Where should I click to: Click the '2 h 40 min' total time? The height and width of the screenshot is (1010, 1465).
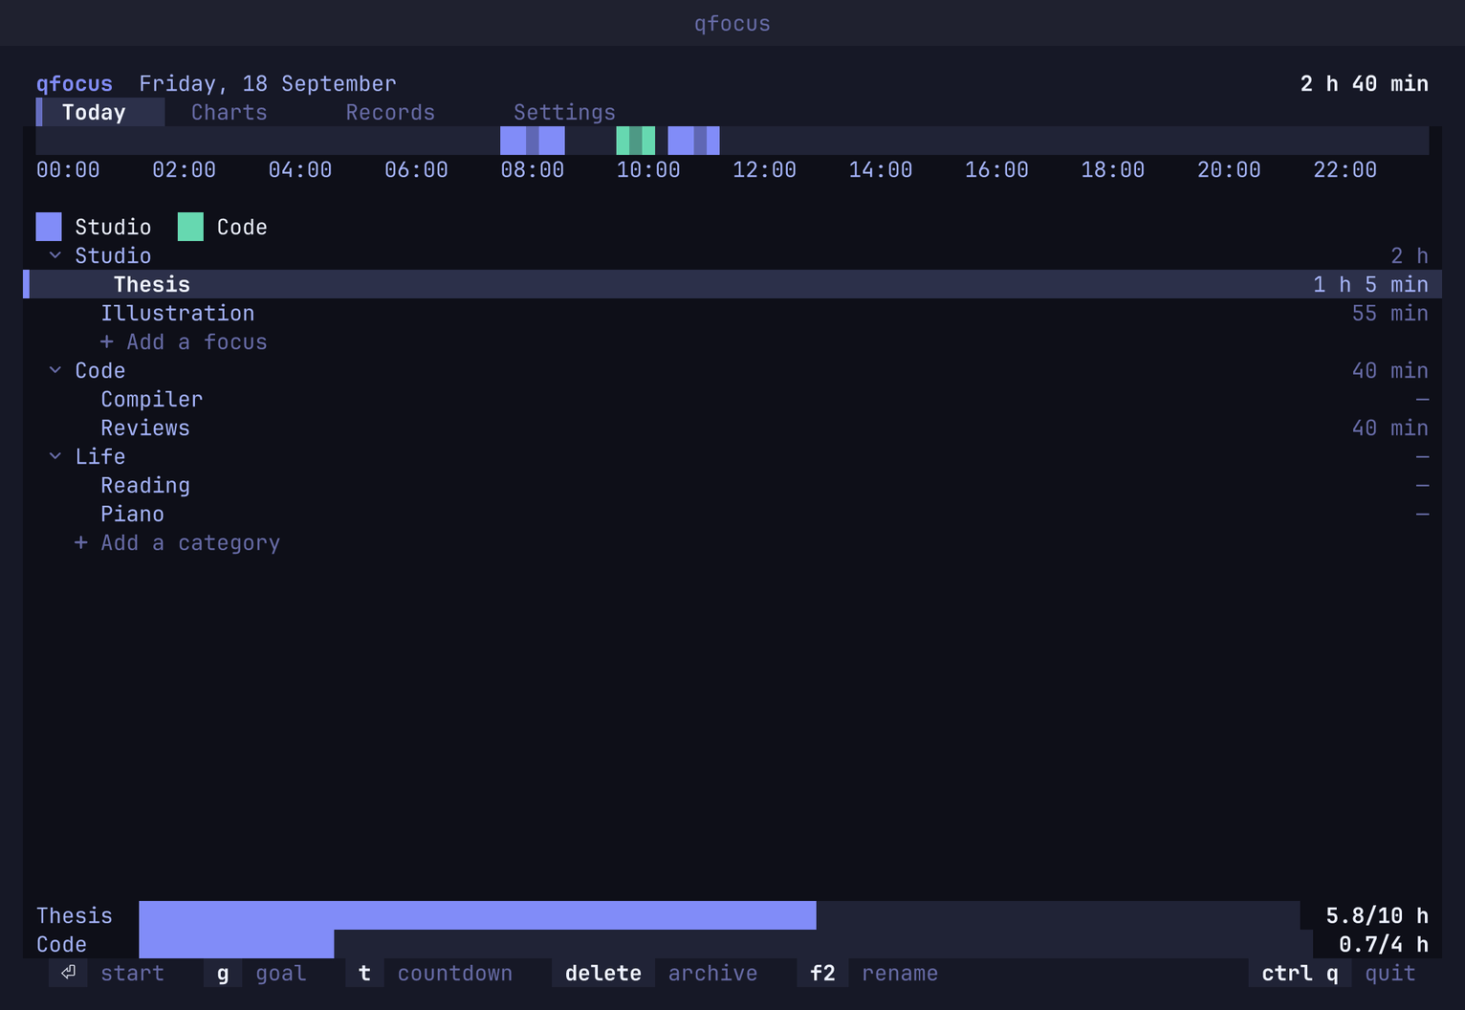[1364, 83]
